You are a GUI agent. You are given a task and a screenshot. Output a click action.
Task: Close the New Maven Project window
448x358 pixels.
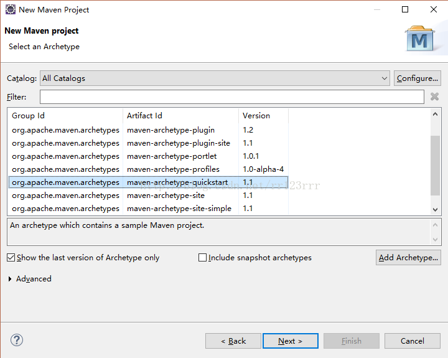click(x=434, y=9)
